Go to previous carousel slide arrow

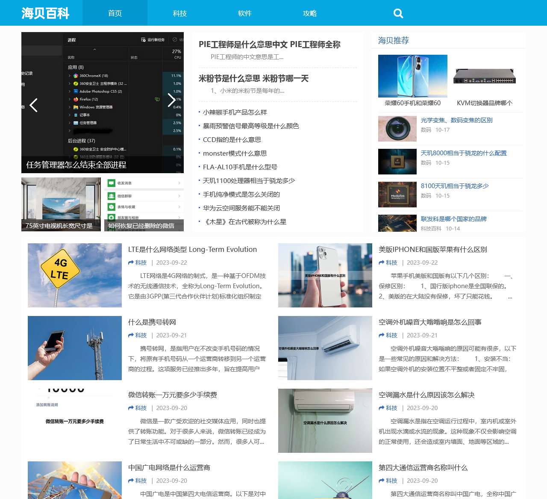click(x=34, y=105)
